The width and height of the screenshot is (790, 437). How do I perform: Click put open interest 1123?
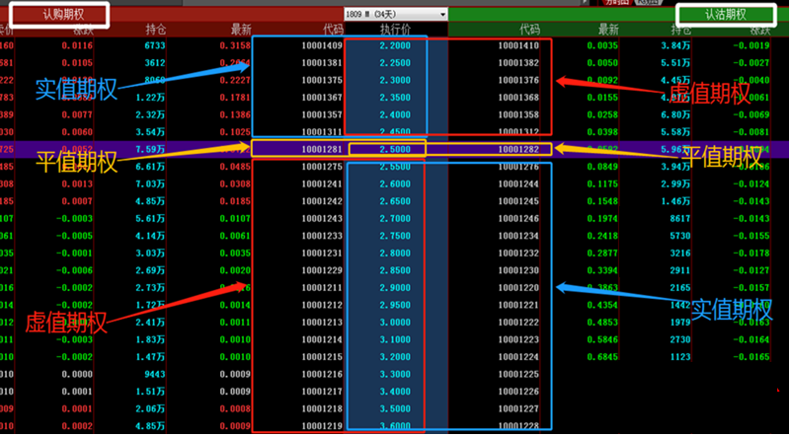(x=680, y=357)
